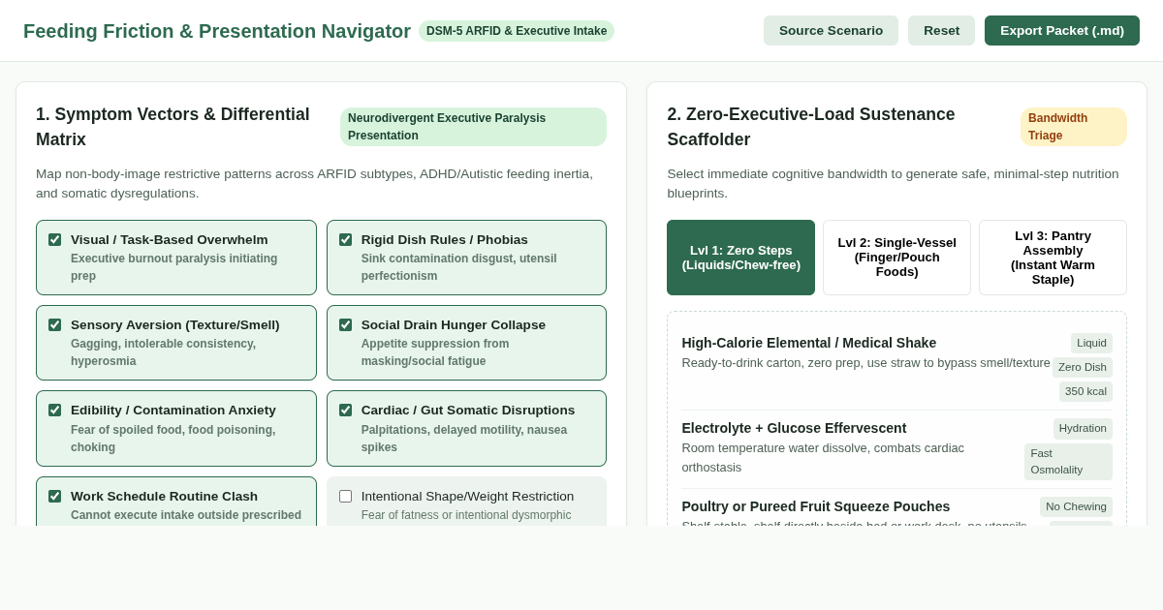The height and width of the screenshot is (610, 1163).
Task: Reset the navigator form
Action: pos(941,30)
